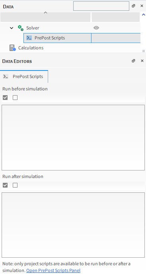The width and height of the screenshot is (146, 278).
Task: Tick the unchecked box under Run before simulation
Action: [15, 98]
